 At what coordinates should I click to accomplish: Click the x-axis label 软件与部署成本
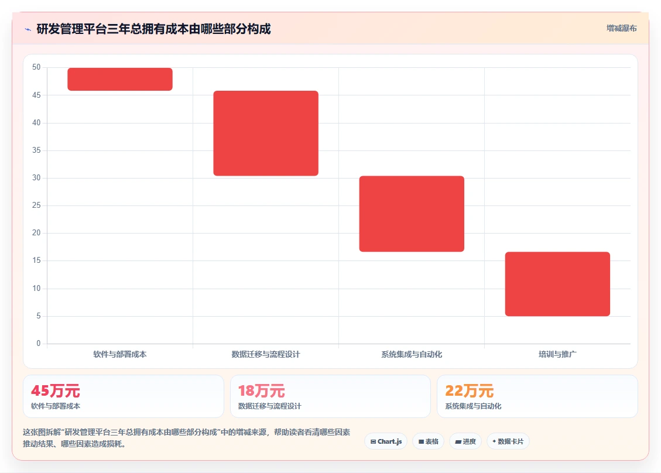(x=120, y=355)
